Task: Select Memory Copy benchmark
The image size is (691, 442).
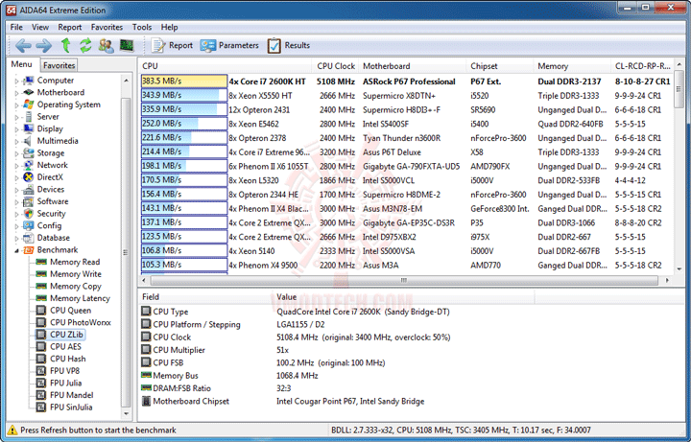Action: (x=76, y=286)
